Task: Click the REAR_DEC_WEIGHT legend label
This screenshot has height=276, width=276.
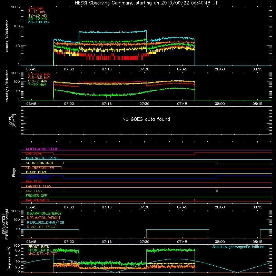Action: (42, 227)
